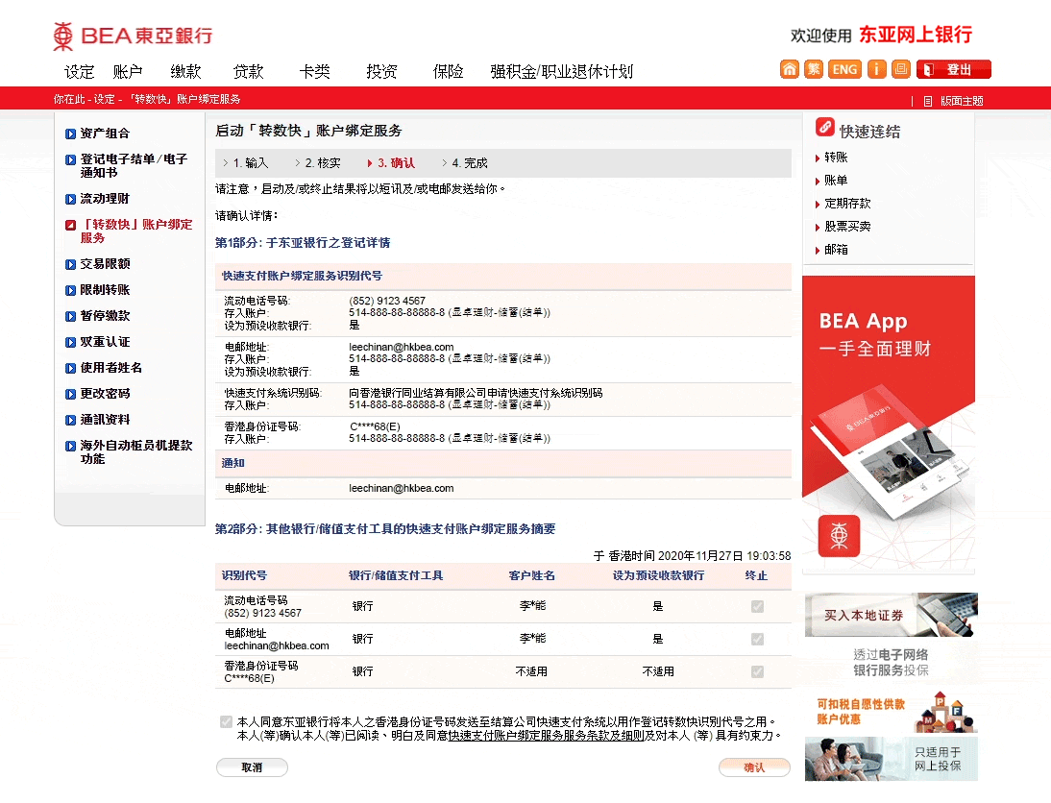1051x803 pixels.
Task: Toggle 终止 checkbox for 香港身份证号码 row
Action: [757, 671]
